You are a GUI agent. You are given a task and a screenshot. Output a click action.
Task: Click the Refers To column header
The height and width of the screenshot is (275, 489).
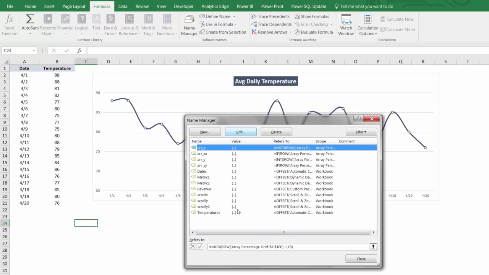(x=293, y=141)
